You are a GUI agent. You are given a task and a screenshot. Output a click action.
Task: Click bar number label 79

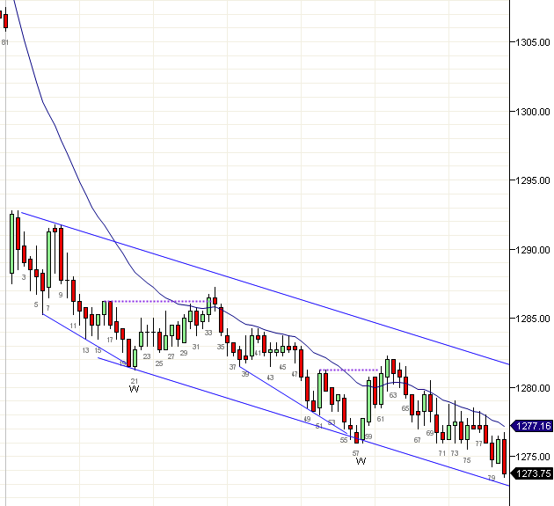(x=492, y=478)
